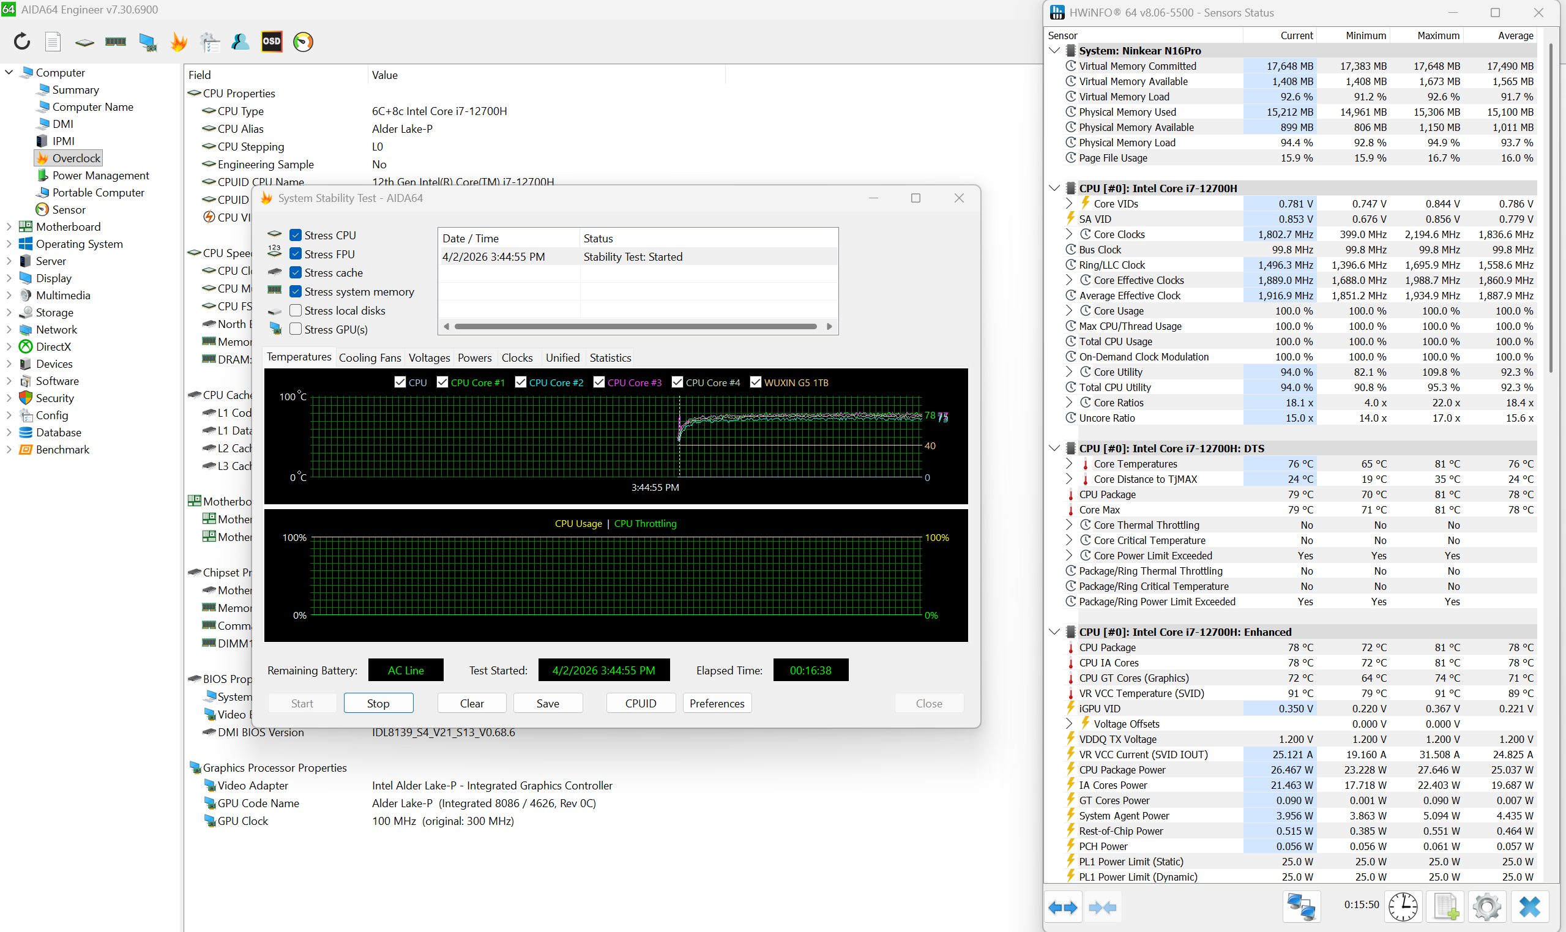The height and width of the screenshot is (932, 1566).
Task: Click the gauge benchmark icon in toolbar
Action: point(303,42)
